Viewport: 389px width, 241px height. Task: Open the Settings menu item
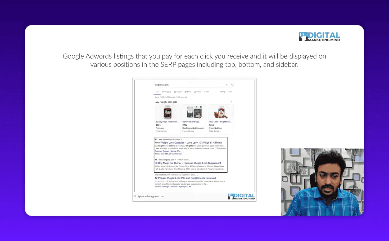pos(223,92)
